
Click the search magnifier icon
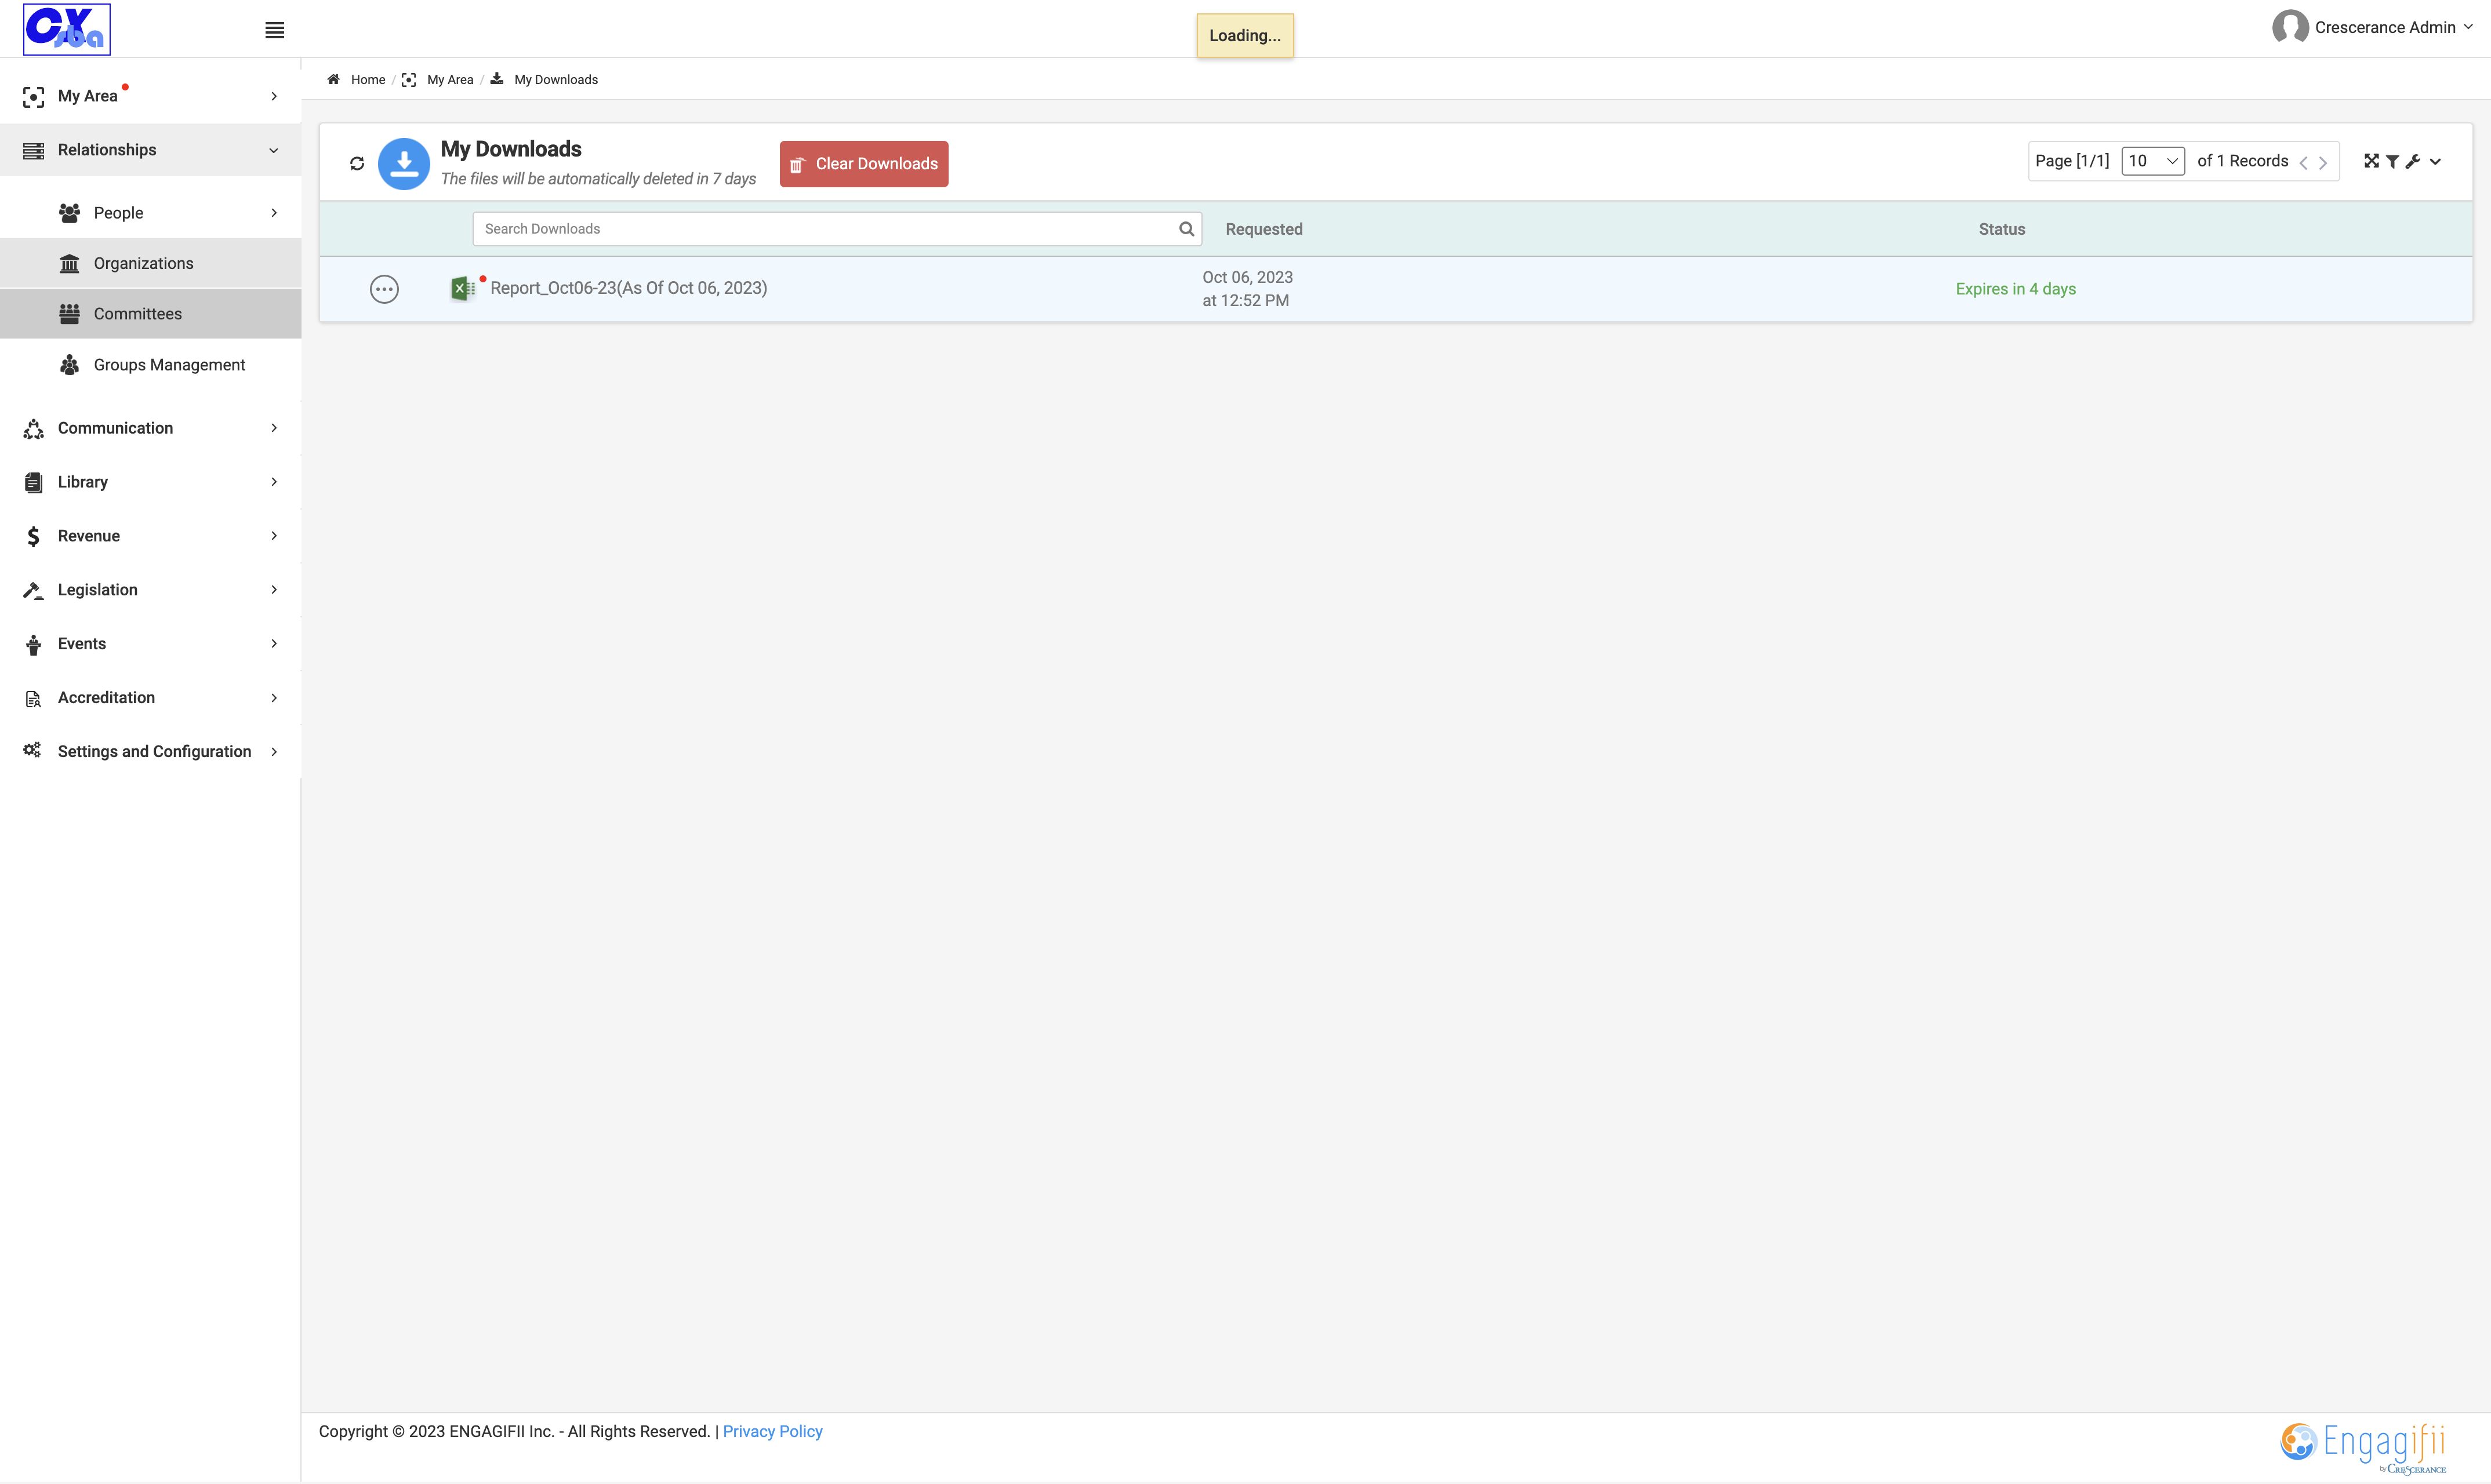[x=1186, y=229]
